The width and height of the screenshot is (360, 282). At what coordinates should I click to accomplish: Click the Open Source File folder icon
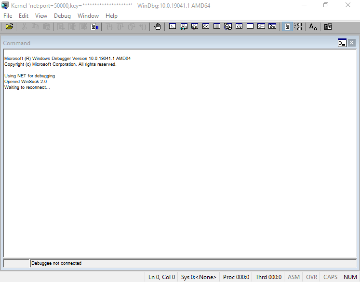pyautogui.click(x=9, y=26)
